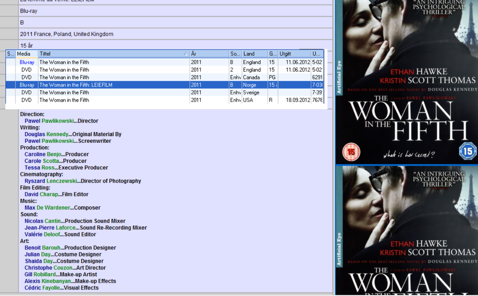Sort the list by Tittel column header
This screenshot has height=296, width=478.
114,54
